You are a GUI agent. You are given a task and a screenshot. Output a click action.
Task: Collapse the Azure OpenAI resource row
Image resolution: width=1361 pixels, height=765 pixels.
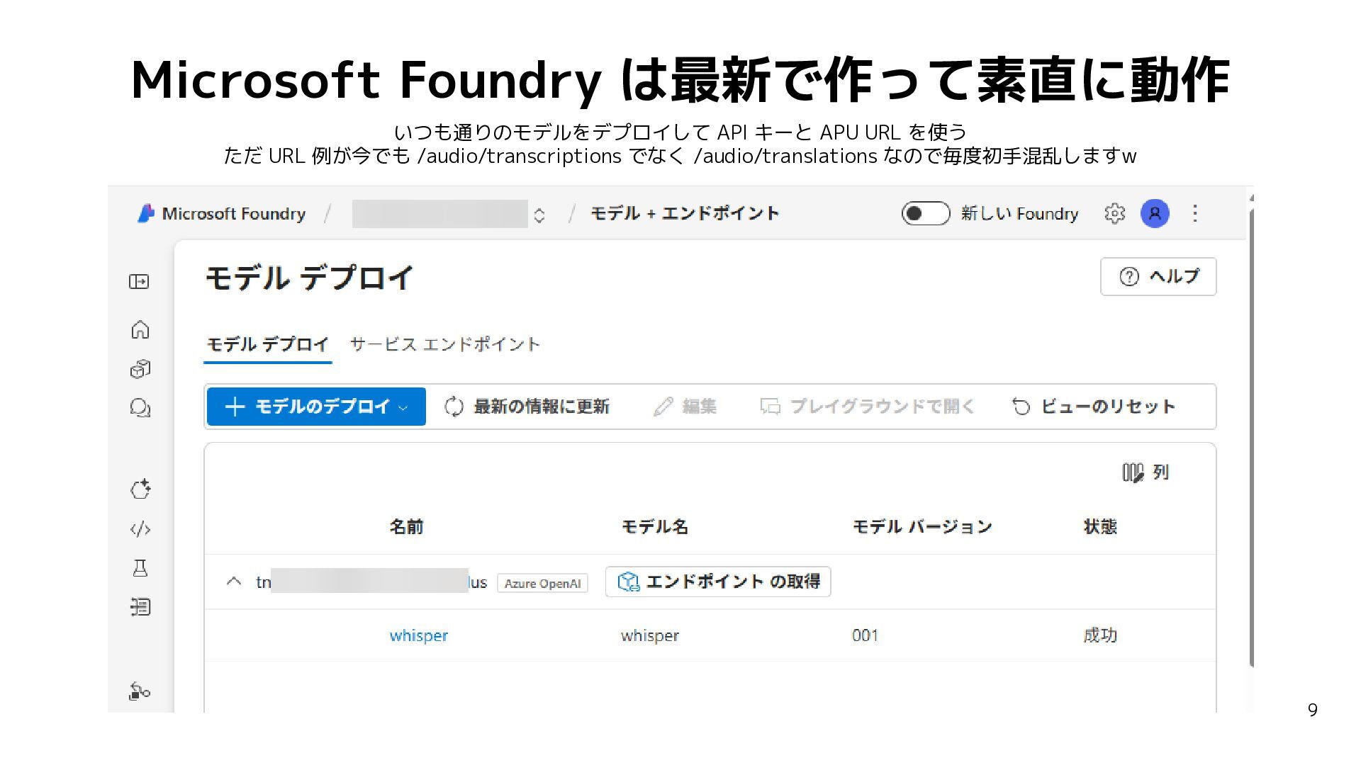click(x=234, y=582)
